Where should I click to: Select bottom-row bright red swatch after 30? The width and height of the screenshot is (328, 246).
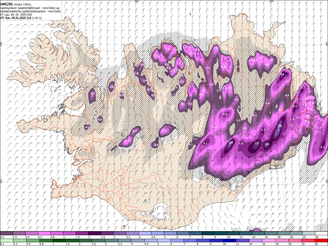click(321, 240)
